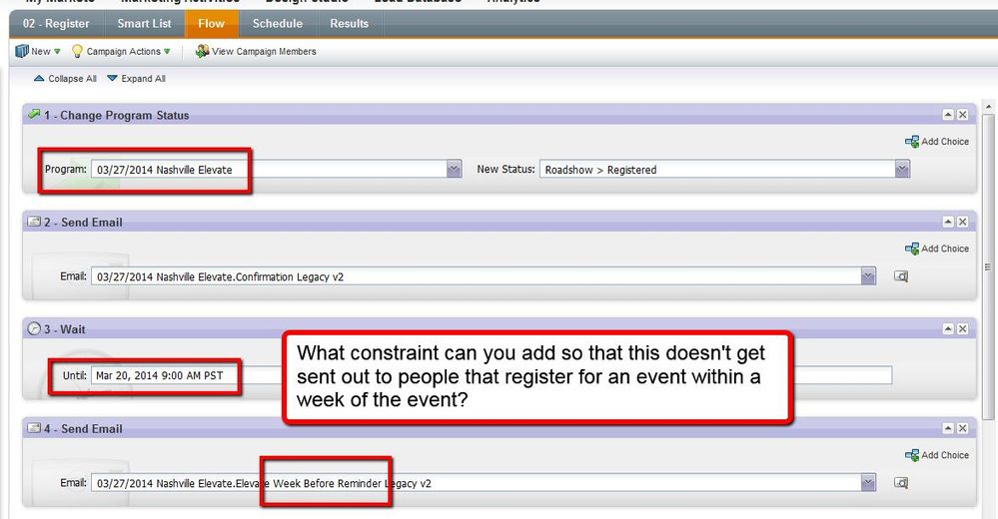The width and height of the screenshot is (998, 519).
Task: Click View Campaign Members icon
Action: click(203, 51)
